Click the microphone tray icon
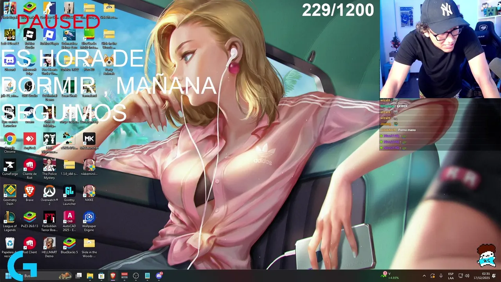 pos(441,276)
